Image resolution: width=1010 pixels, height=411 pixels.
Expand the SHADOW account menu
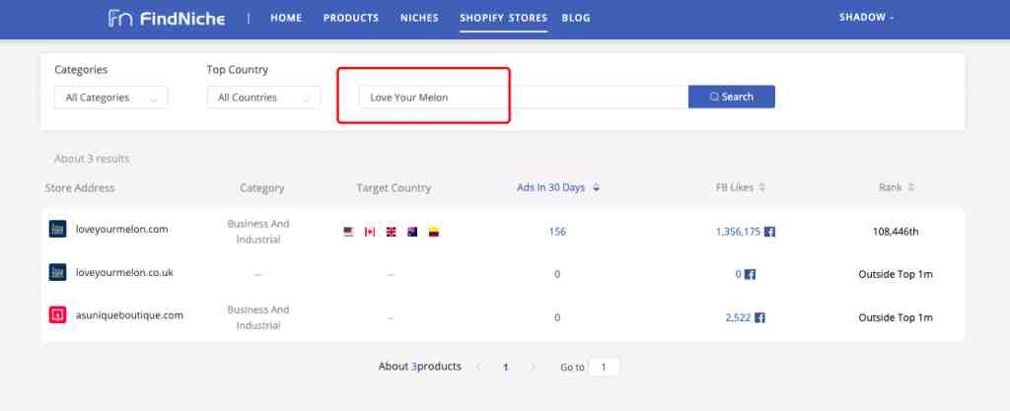click(x=866, y=18)
